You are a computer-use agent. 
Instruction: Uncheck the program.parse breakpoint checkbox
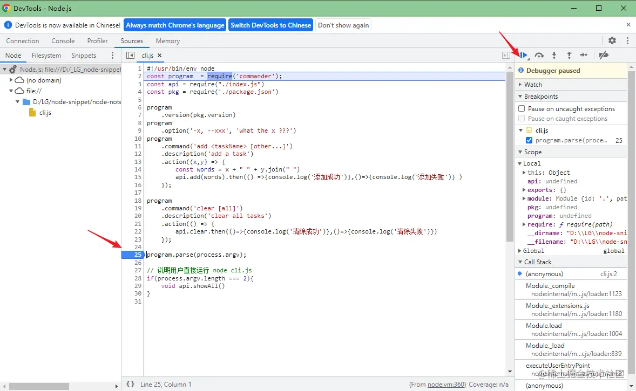[529, 140]
